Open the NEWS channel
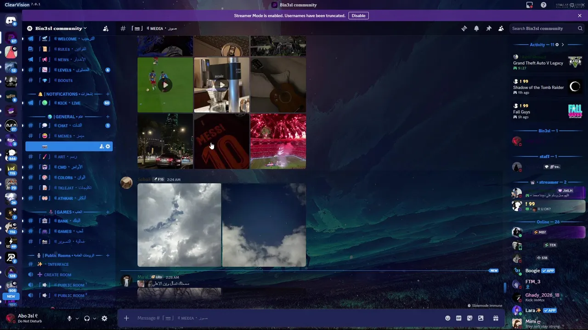Screen dimensions: 588x330 (69, 60)
